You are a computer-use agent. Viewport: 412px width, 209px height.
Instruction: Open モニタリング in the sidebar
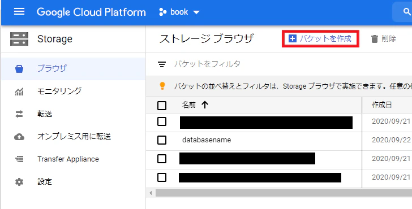pyautogui.click(x=59, y=92)
